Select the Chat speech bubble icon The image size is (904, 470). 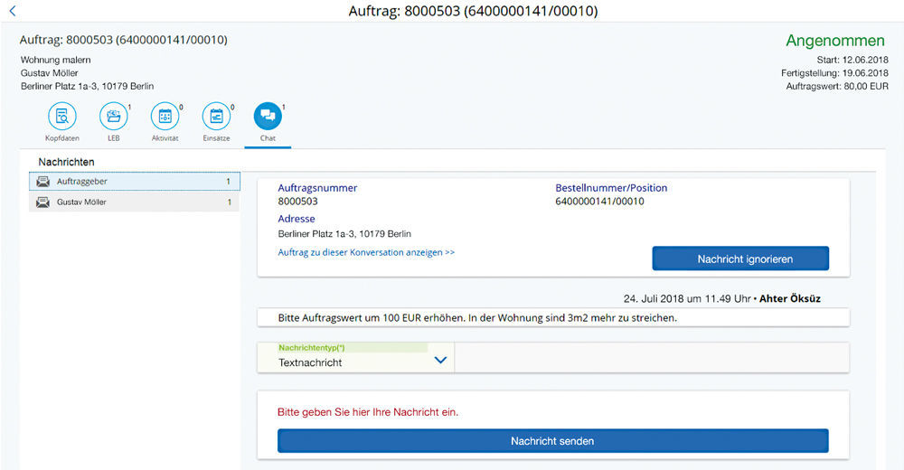point(268,116)
